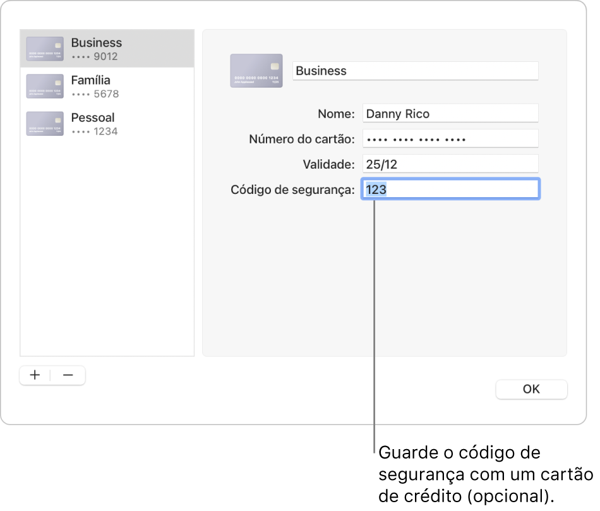Focus the masked card number field
The image size is (600, 511).
click(x=450, y=140)
